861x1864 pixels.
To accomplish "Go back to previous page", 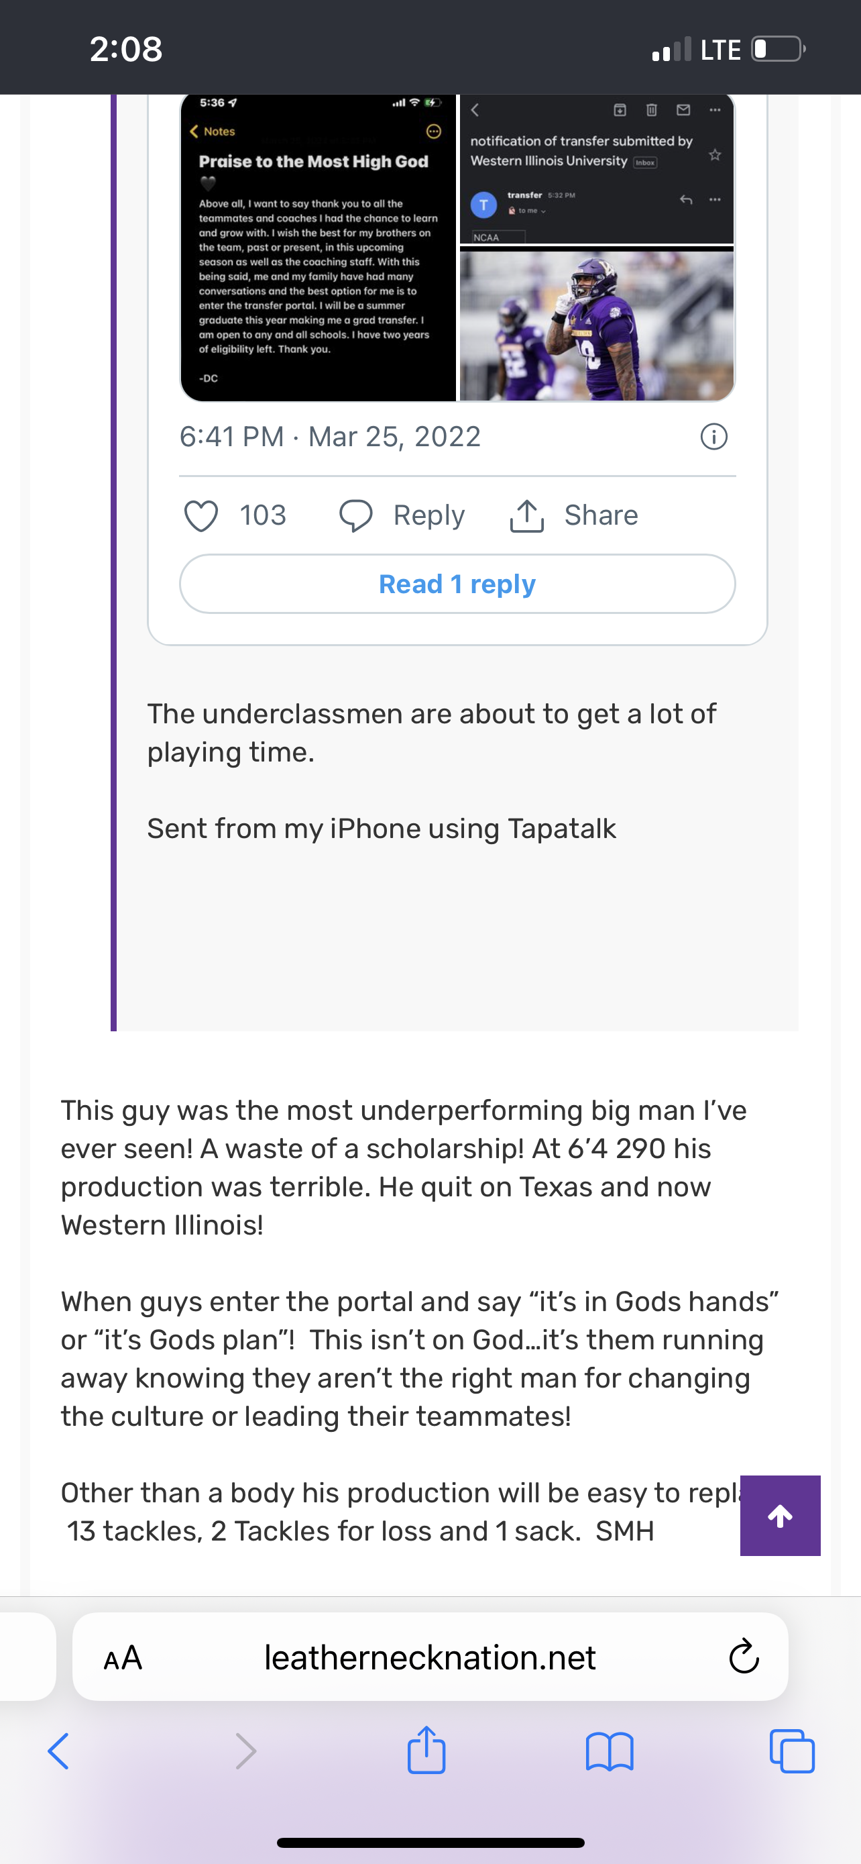I will (58, 1752).
